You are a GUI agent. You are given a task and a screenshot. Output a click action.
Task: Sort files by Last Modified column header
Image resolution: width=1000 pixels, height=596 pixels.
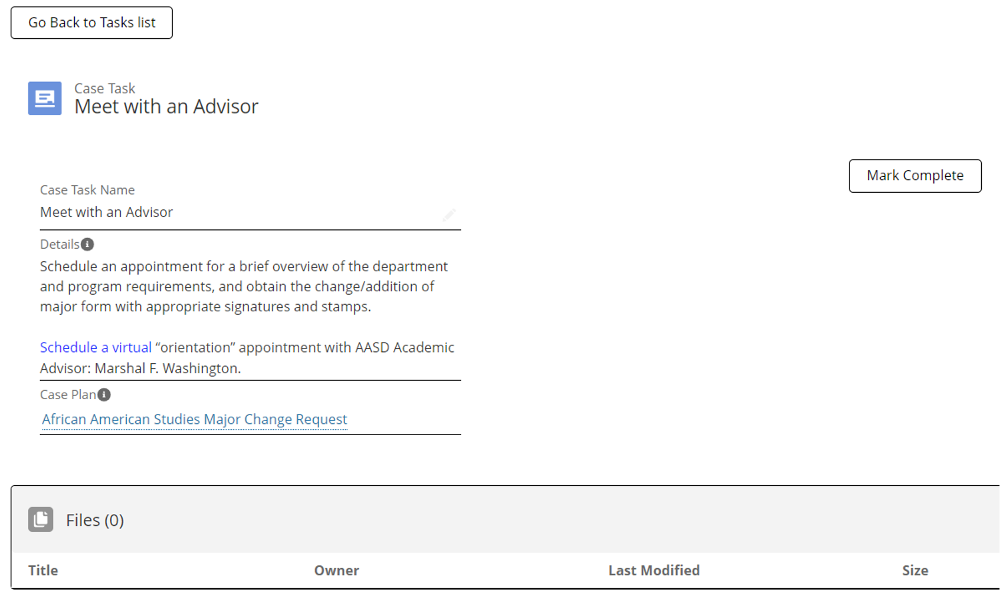point(654,570)
